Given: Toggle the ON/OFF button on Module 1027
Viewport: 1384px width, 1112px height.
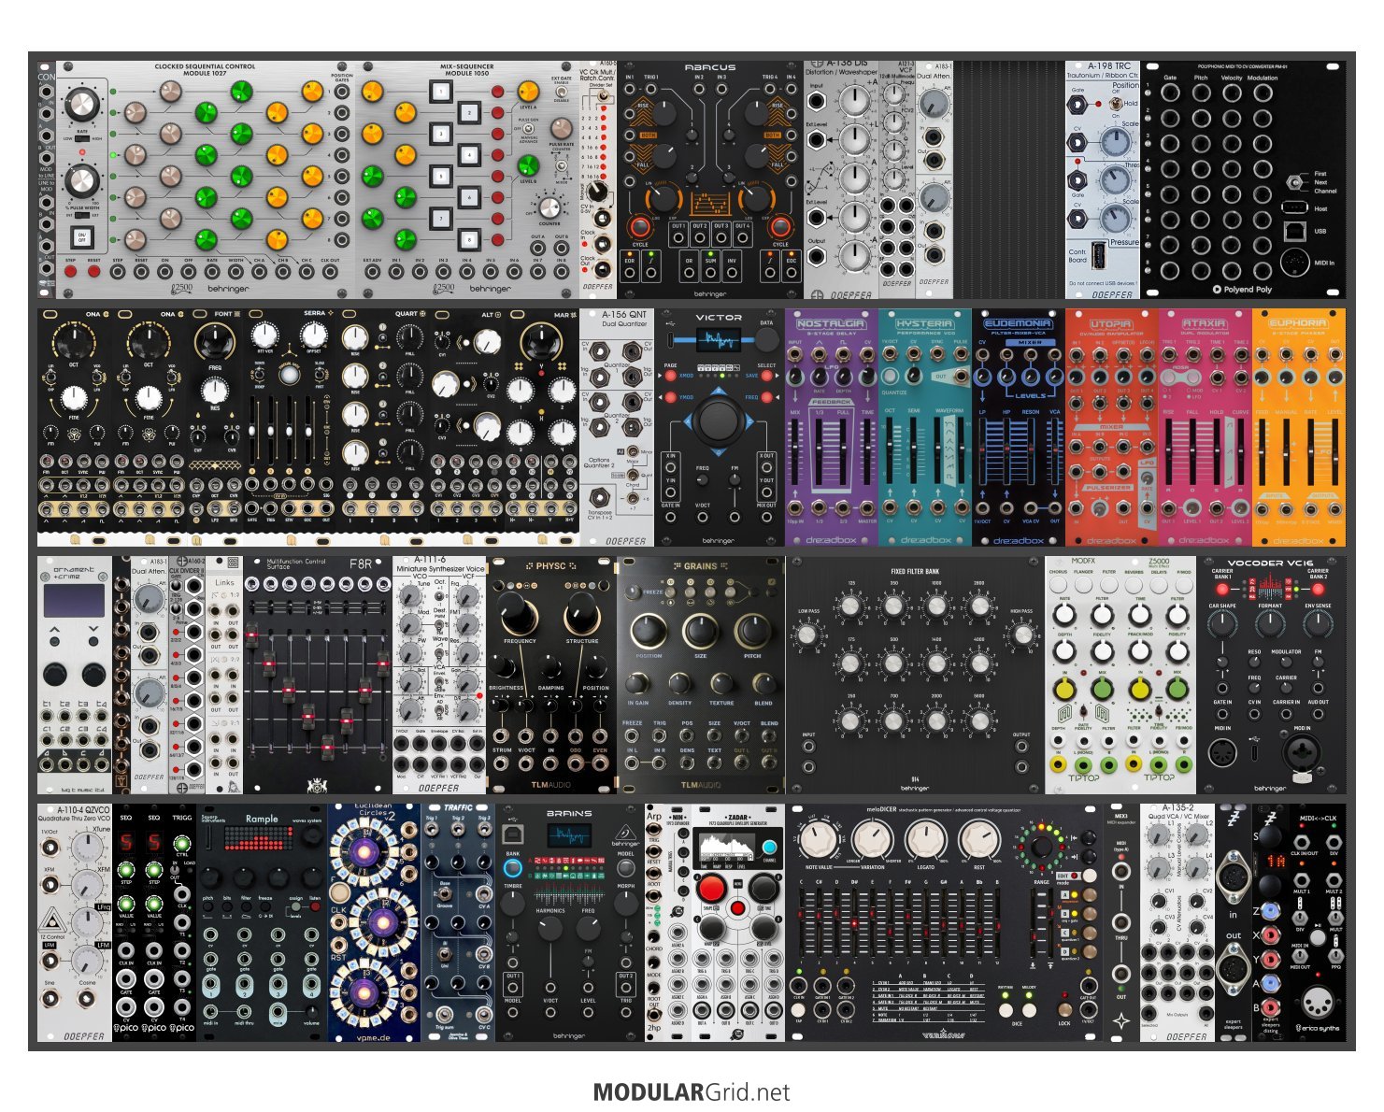Looking at the screenshot, I should (x=82, y=236).
